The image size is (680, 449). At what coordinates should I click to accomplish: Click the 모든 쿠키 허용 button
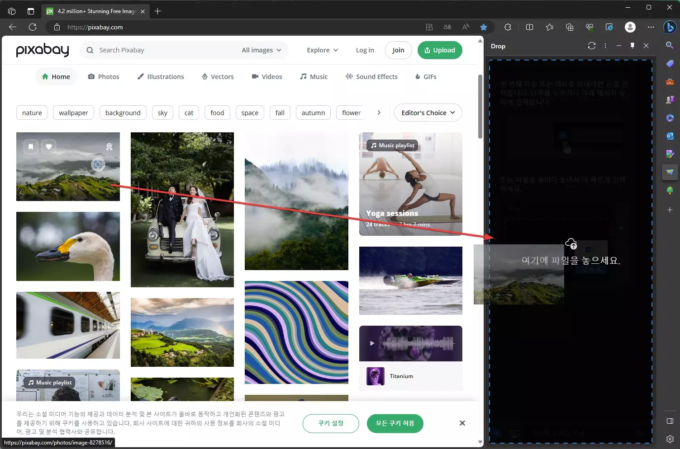coord(395,423)
